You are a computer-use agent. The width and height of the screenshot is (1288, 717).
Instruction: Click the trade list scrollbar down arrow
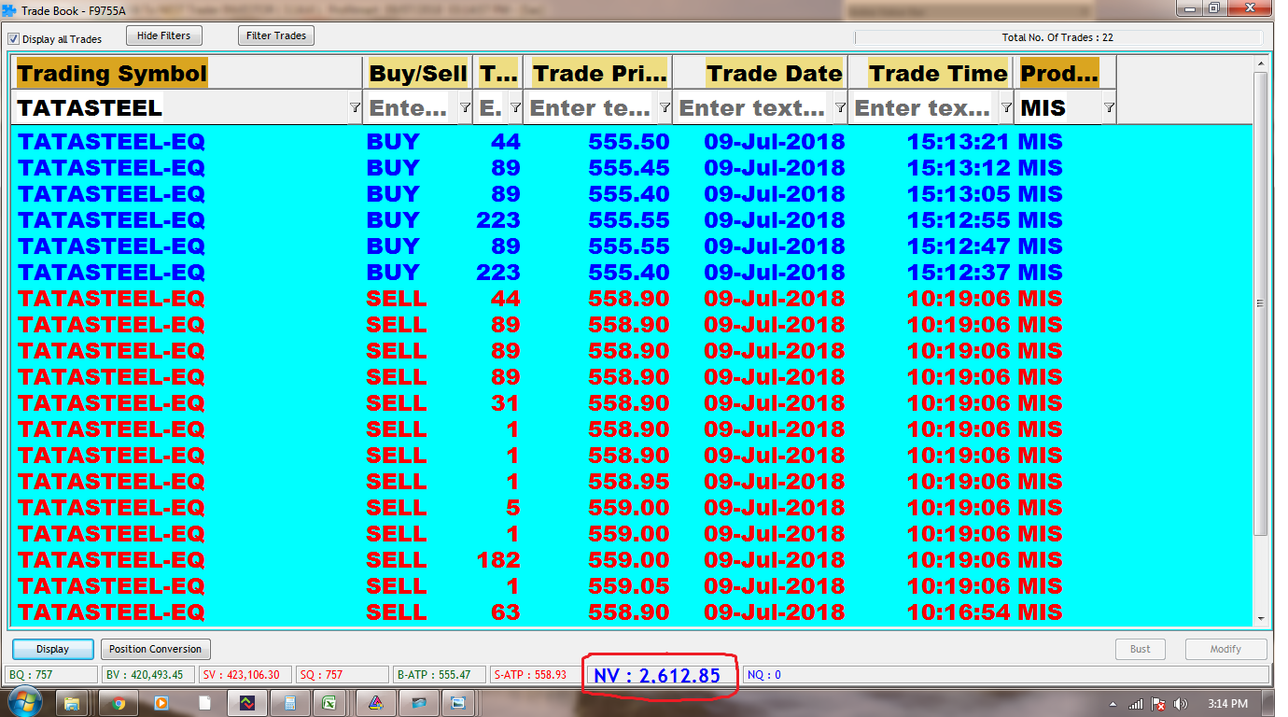coord(1260,618)
